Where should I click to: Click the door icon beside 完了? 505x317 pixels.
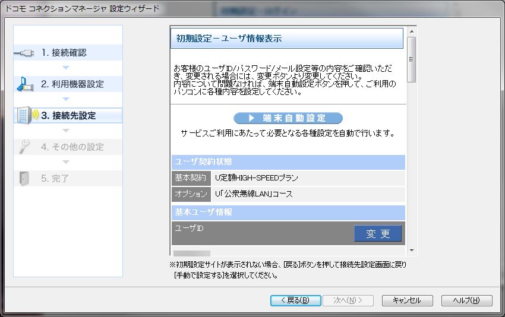tap(24, 178)
